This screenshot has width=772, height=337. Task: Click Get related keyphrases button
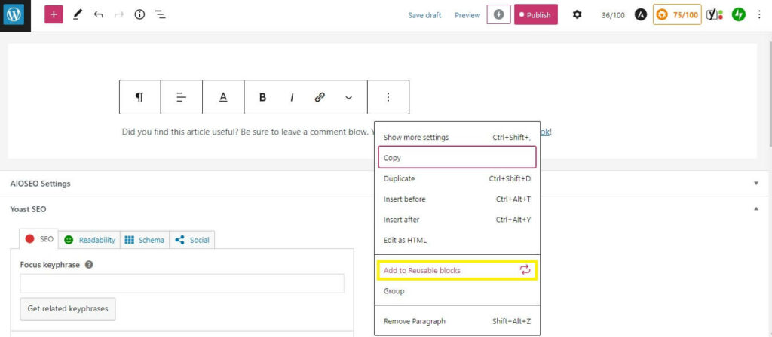tap(67, 308)
